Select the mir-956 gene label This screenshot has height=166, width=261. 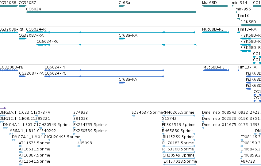(243, 9)
